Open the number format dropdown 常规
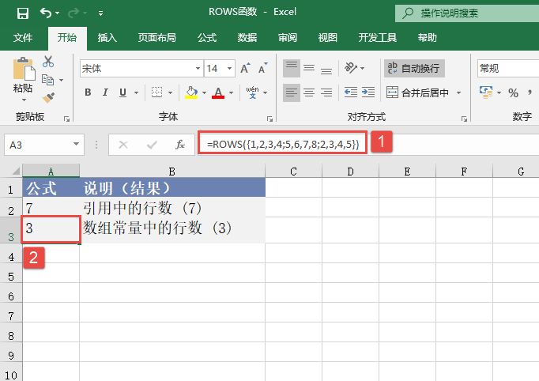The height and width of the screenshot is (381, 539). [x=508, y=69]
